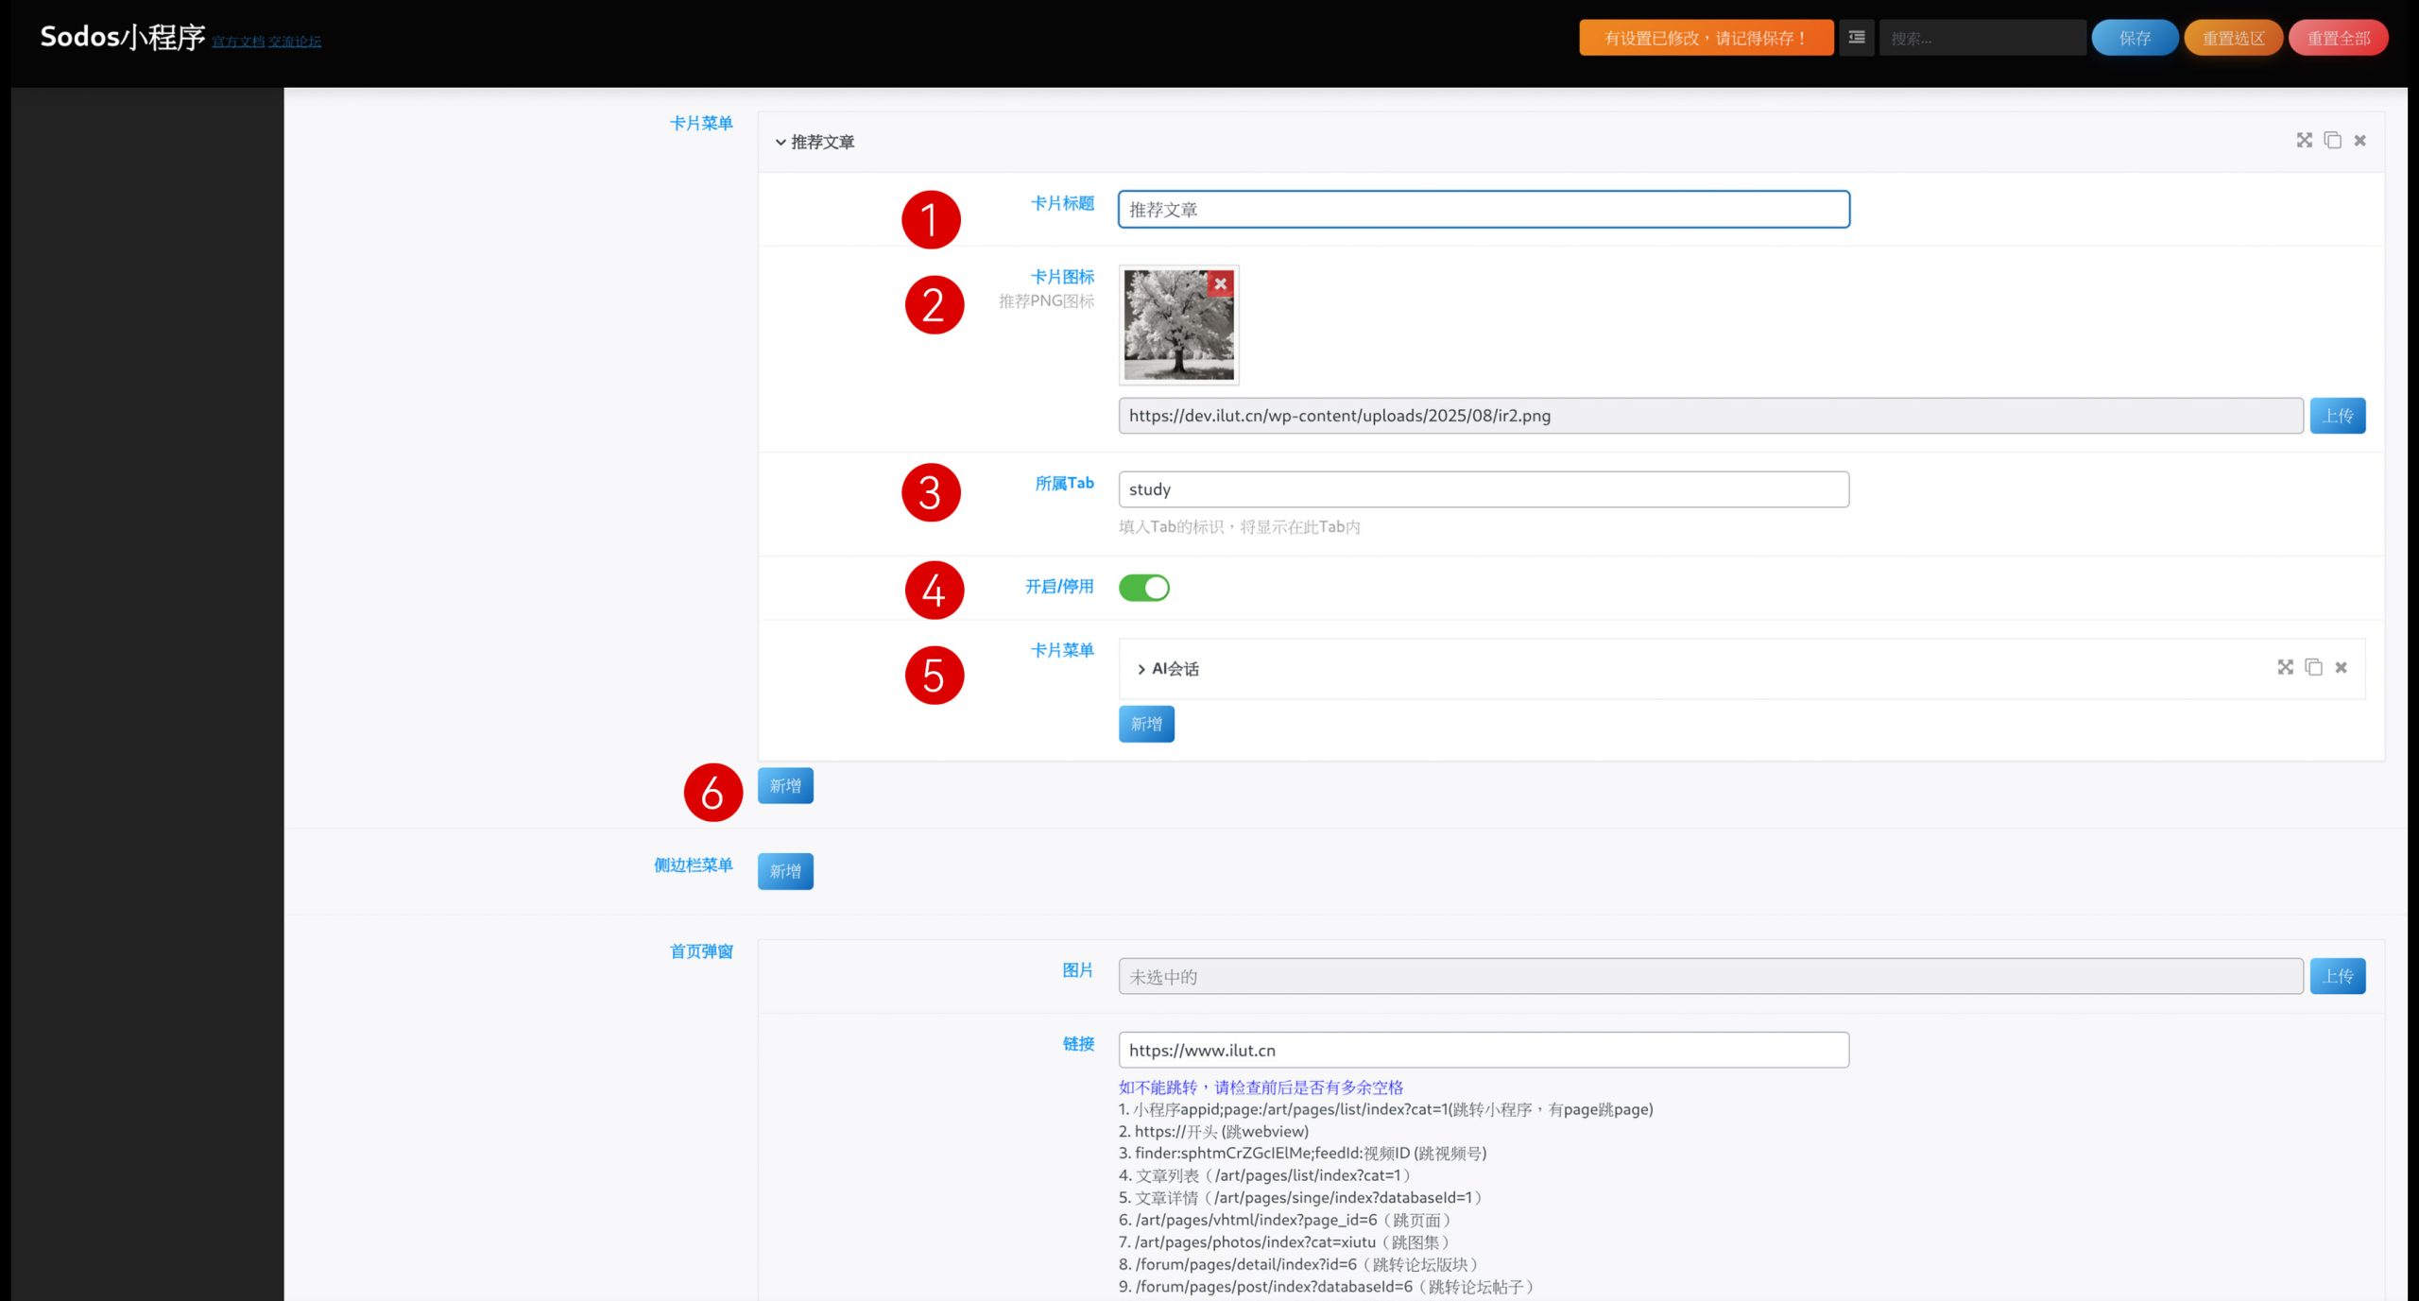Open the 官方文档 link
Viewport: 2419px width, 1301px height.
237,42
